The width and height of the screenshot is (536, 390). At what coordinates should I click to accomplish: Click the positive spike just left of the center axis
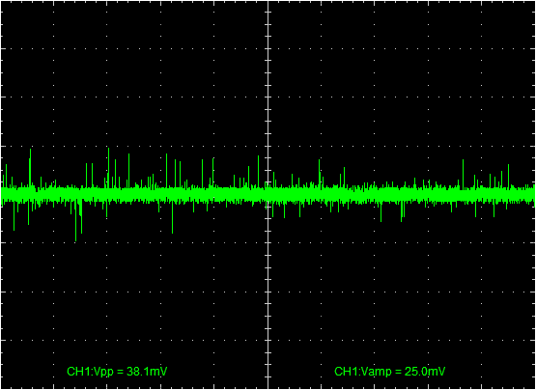point(258,172)
